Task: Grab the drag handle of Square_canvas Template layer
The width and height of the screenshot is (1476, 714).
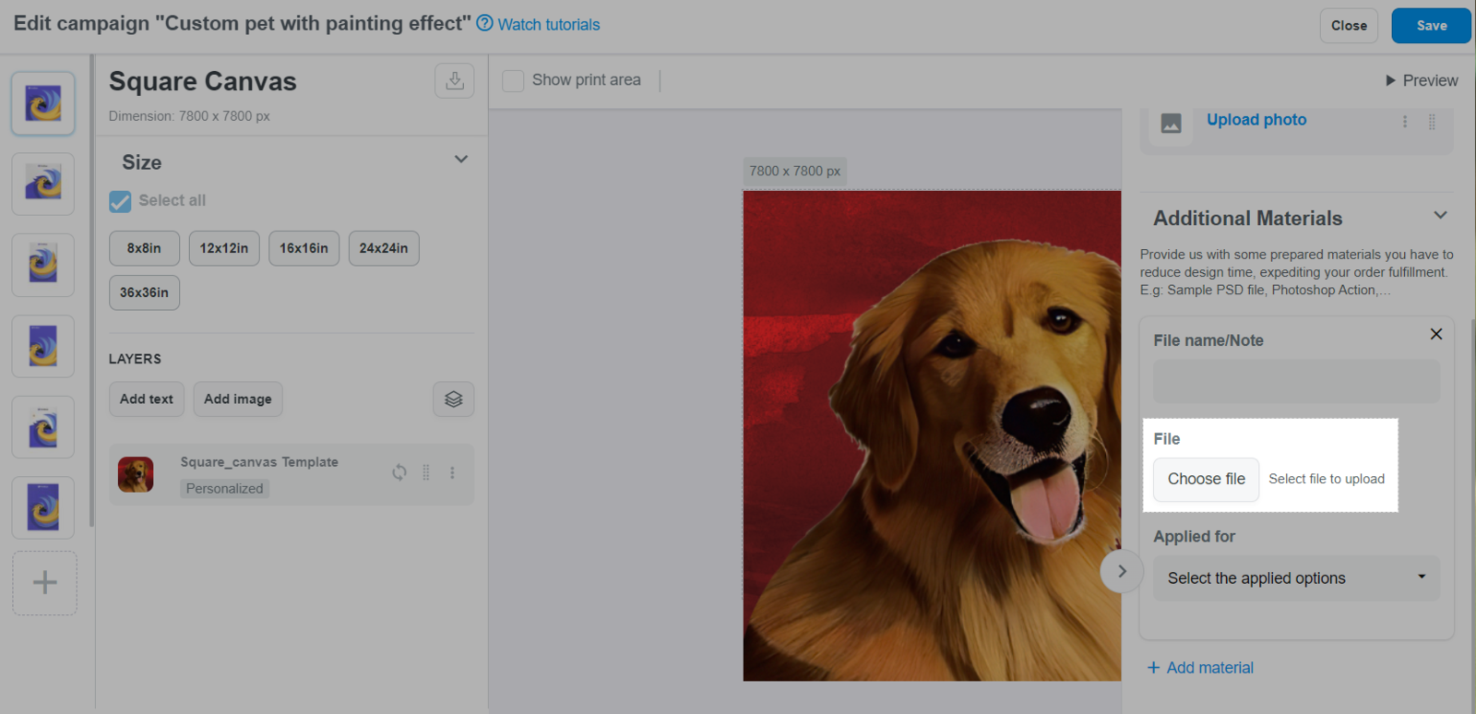Action: point(426,472)
